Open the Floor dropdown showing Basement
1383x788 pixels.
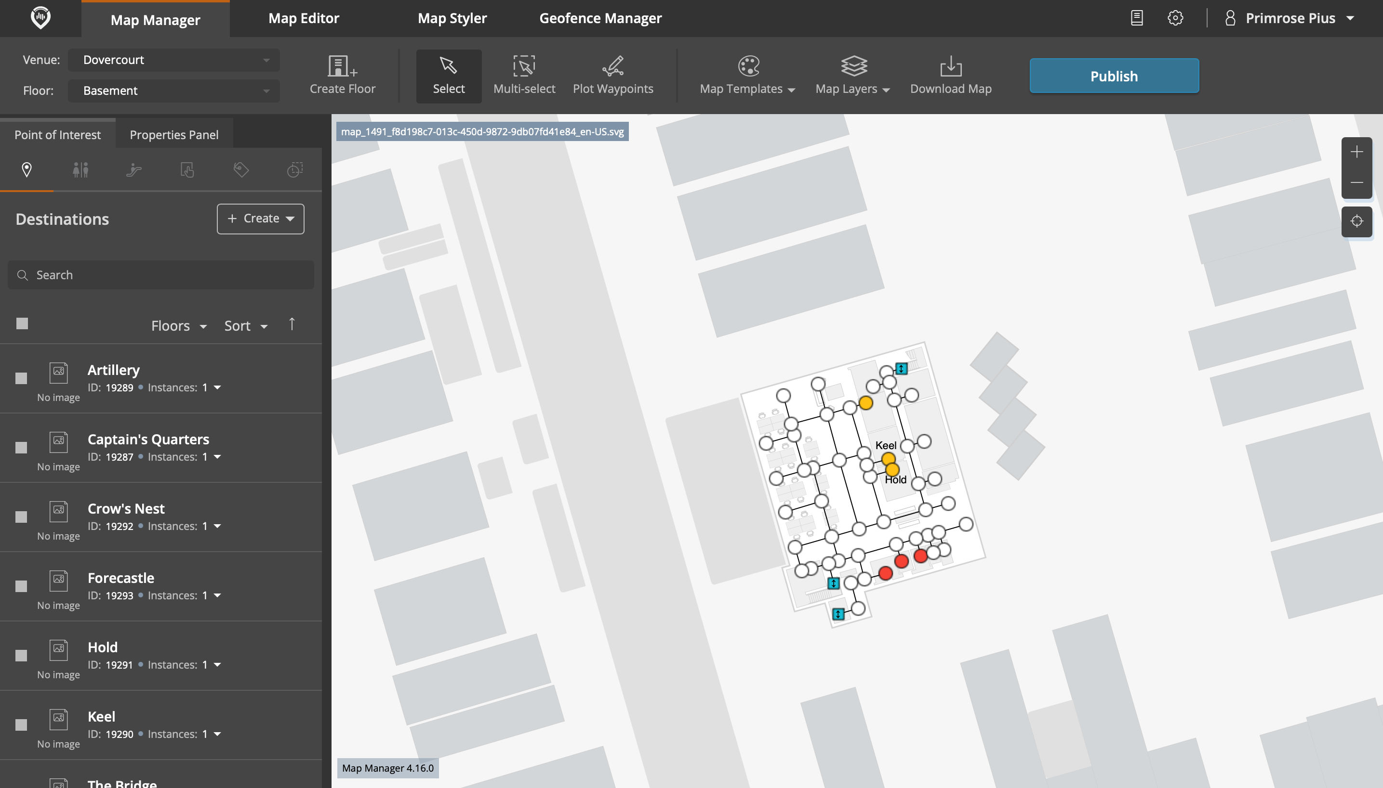coord(173,90)
